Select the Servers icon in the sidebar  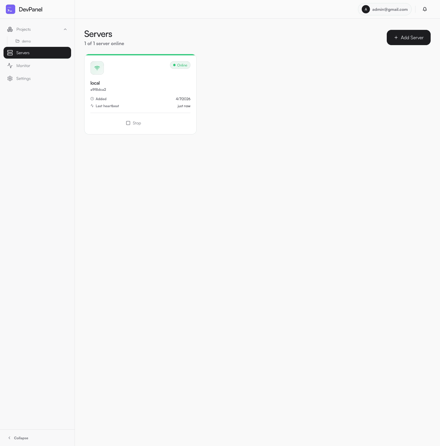tap(10, 53)
